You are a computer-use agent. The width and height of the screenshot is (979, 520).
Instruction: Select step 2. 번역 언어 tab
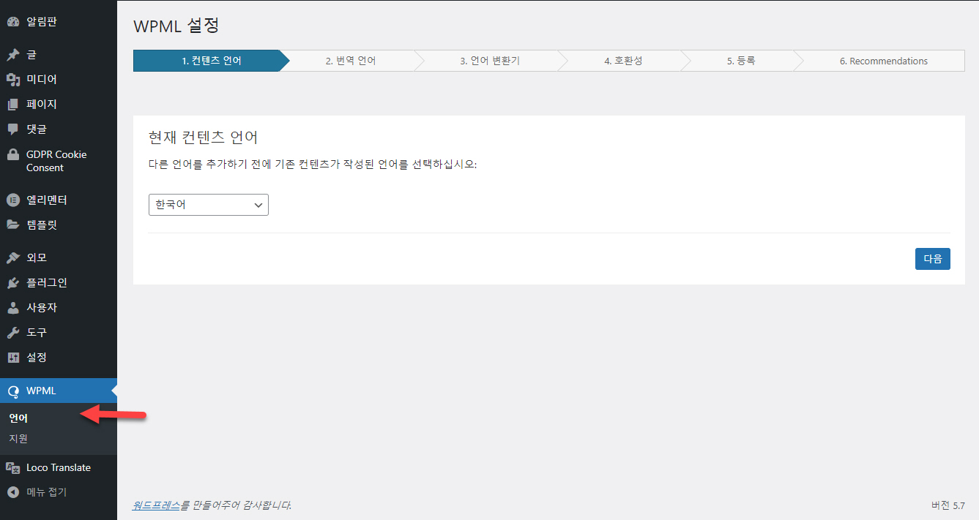351,61
